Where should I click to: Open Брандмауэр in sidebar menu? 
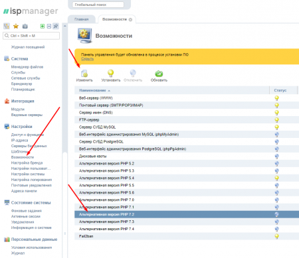[21, 84]
